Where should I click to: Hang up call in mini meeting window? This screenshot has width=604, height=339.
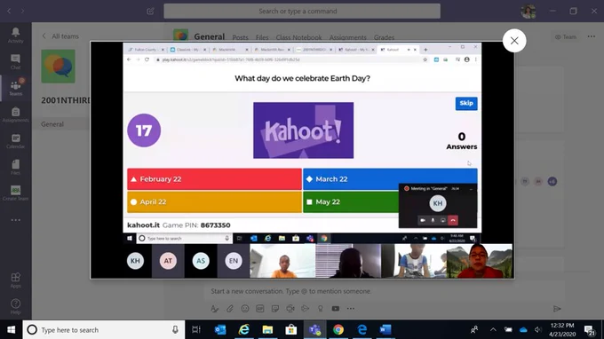click(453, 220)
